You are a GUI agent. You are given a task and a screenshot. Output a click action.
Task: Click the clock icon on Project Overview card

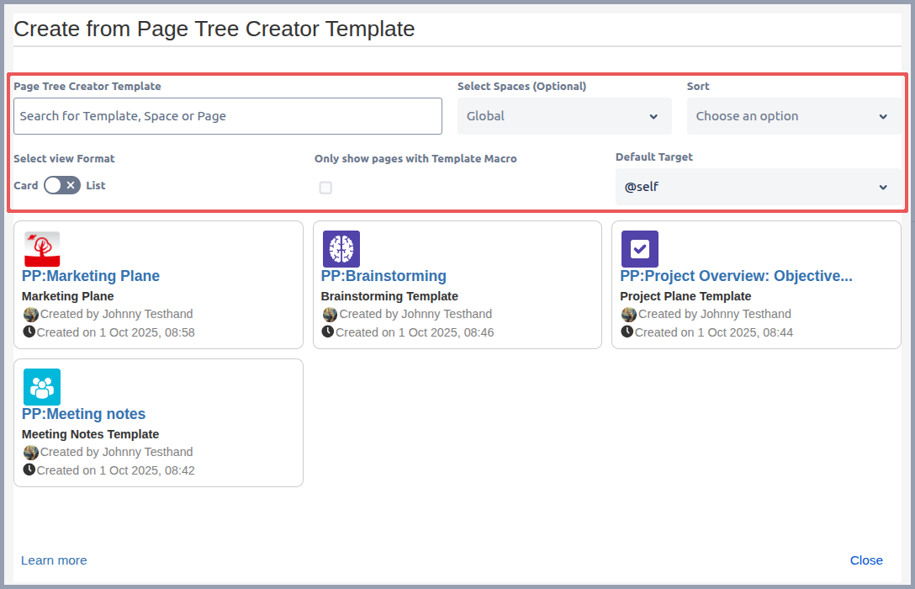point(627,332)
